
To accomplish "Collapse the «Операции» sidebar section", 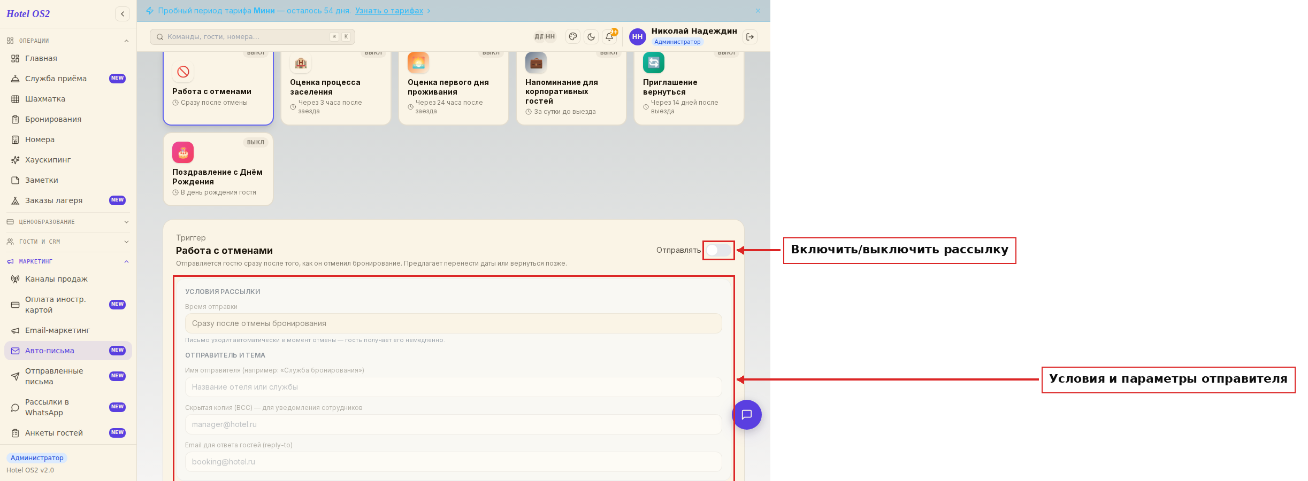I will tap(68, 41).
